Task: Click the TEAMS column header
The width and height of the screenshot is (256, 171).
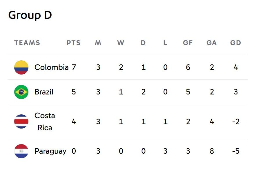Action: point(27,43)
